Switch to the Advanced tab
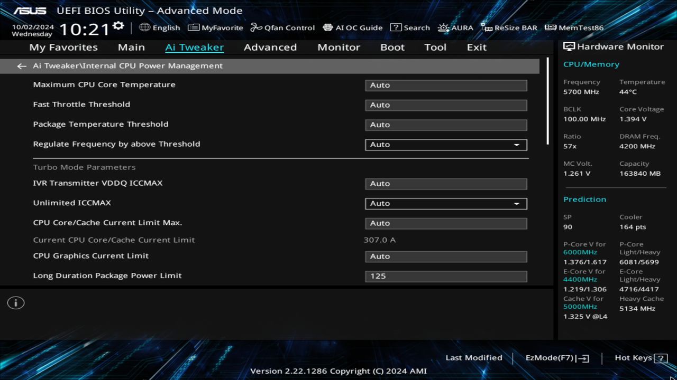Viewport: 677px width, 380px height. [x=270, y=47]
